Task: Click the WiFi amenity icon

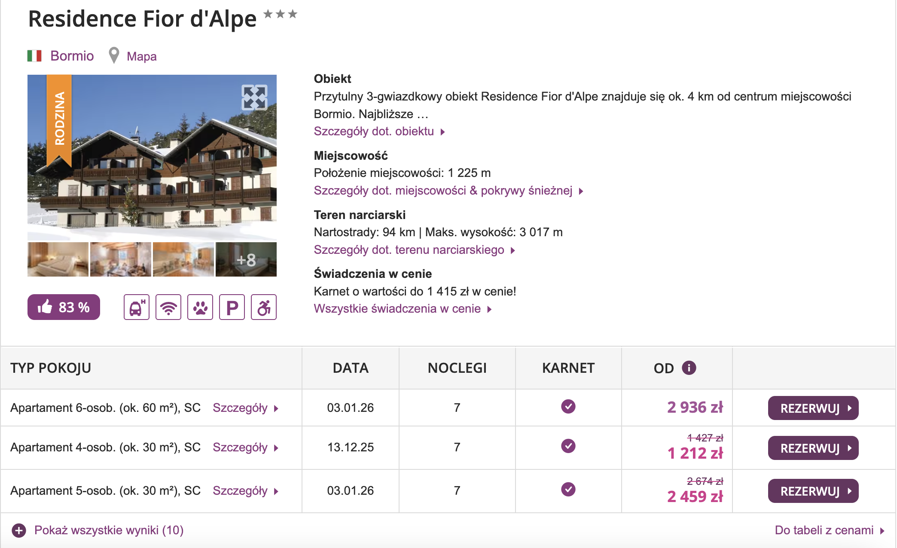Action: pyautogui.click(x=168, y=307)
